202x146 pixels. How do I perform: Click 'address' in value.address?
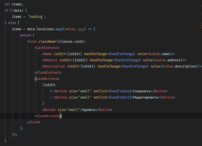coord(174,60)
